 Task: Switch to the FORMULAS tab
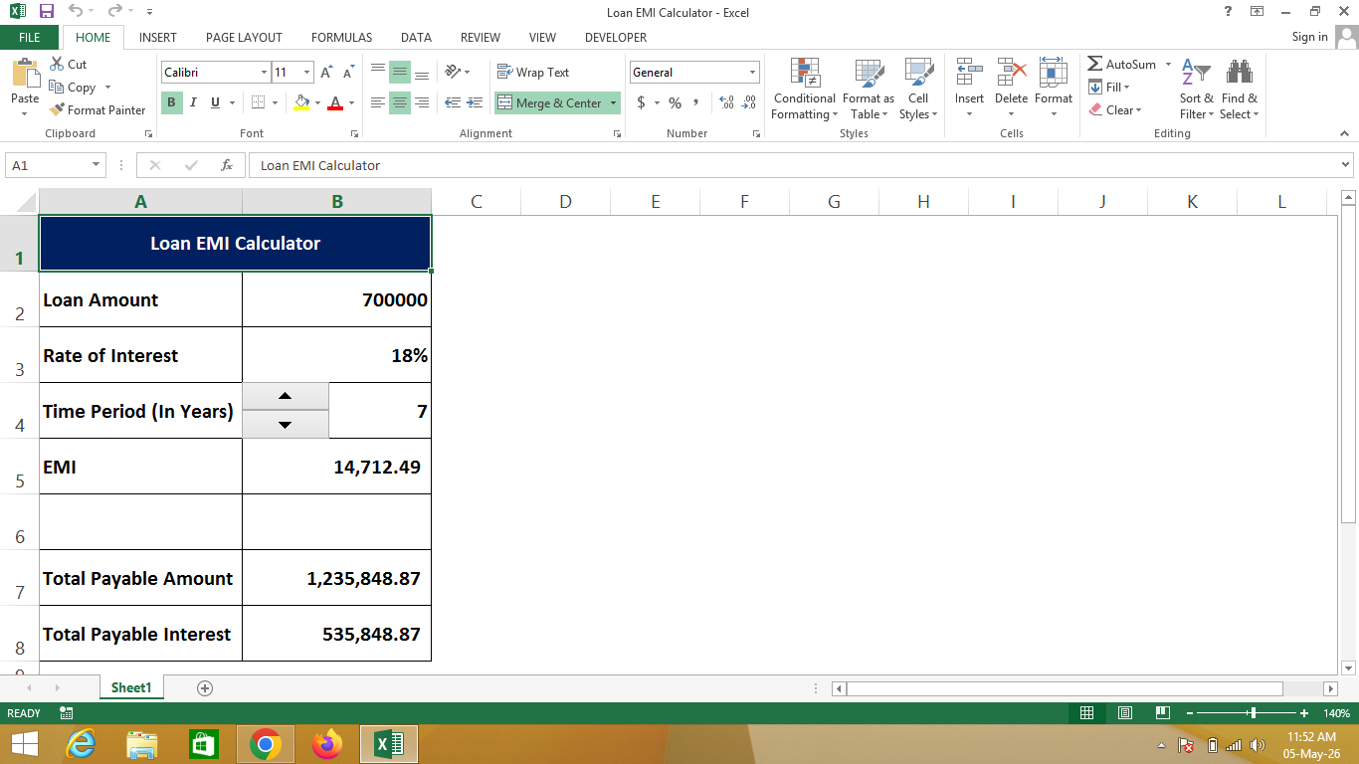(341, 37)
